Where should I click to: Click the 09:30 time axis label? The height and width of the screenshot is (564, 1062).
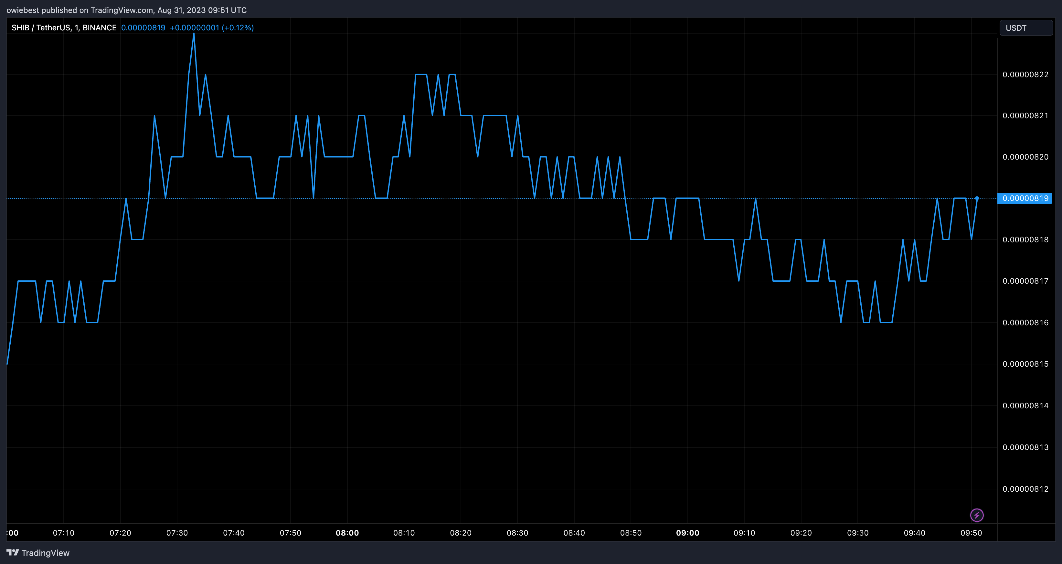pos(858,533)
